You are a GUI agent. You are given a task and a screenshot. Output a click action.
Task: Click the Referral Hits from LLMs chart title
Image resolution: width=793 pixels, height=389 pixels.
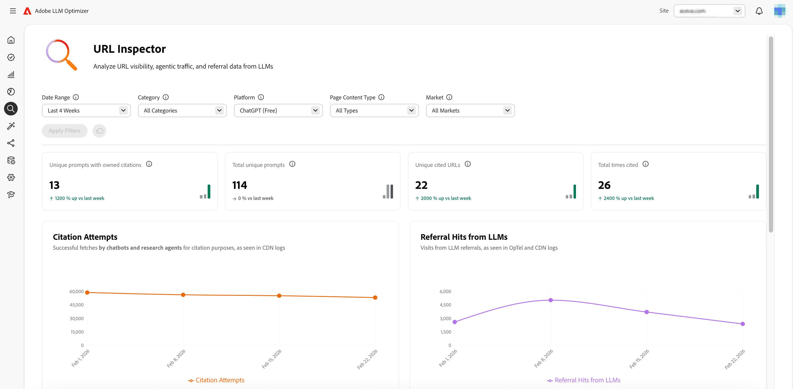coord(464,237)
